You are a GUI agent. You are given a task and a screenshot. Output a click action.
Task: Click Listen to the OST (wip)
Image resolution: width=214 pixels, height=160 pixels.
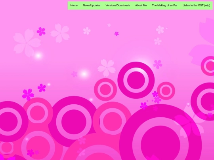[196, 6]
